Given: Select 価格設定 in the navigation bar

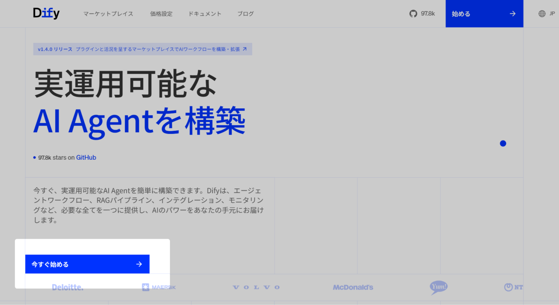Looking at the screenshot, I should click(x=161, y=14).
